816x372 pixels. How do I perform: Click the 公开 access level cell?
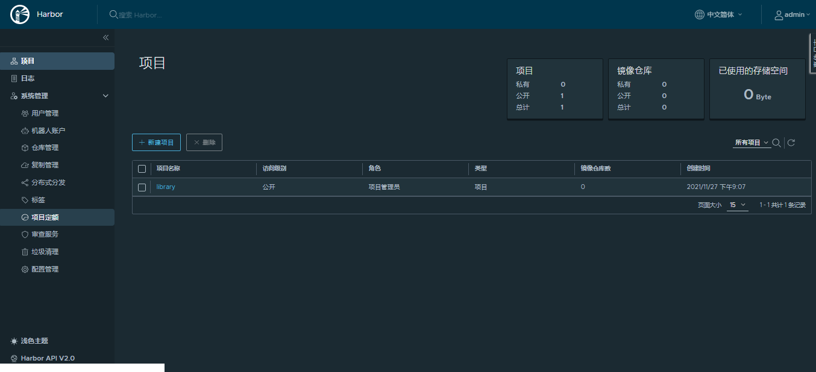click(x=269, y=187)
